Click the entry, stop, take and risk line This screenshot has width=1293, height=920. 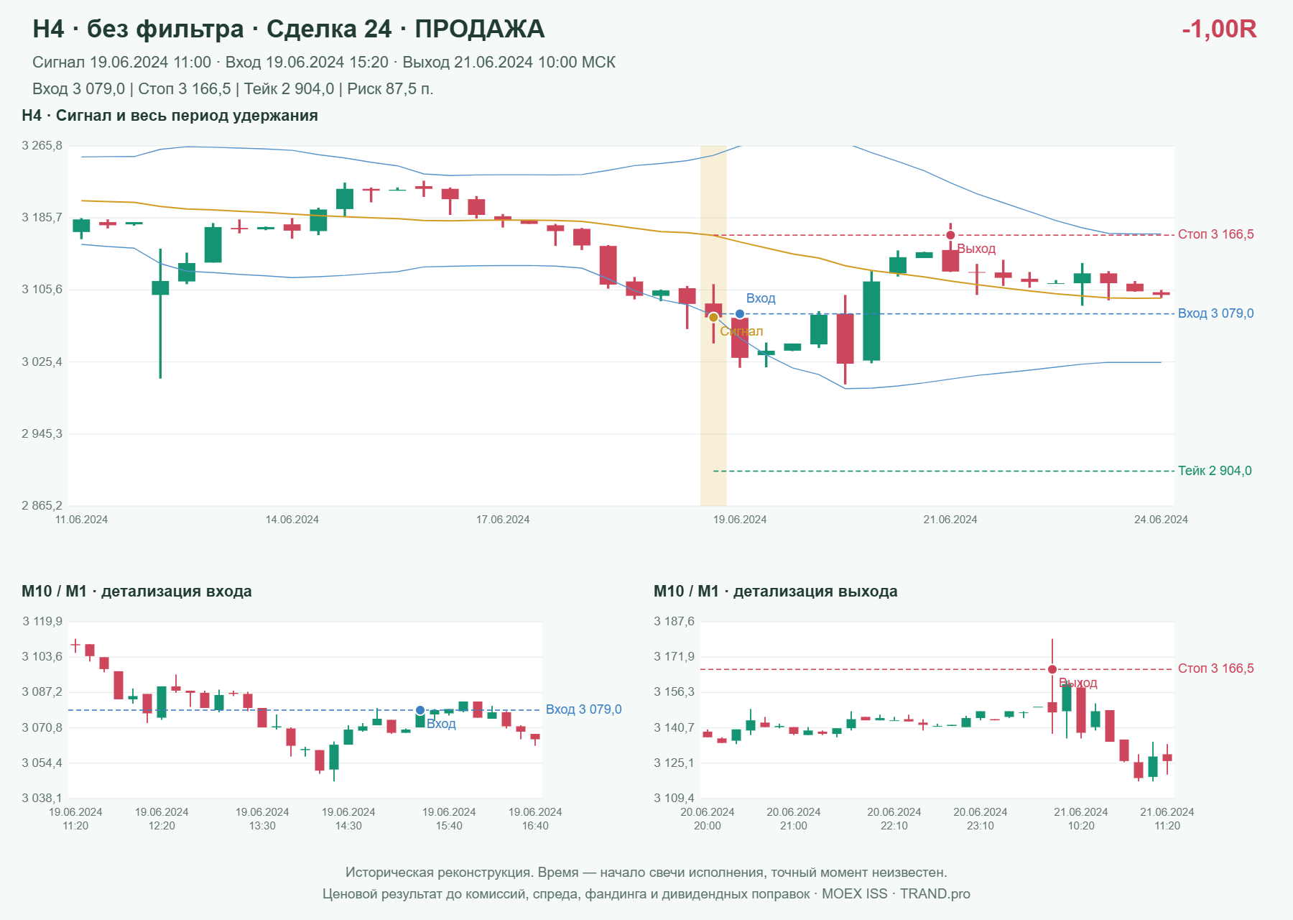pos(233,89)
